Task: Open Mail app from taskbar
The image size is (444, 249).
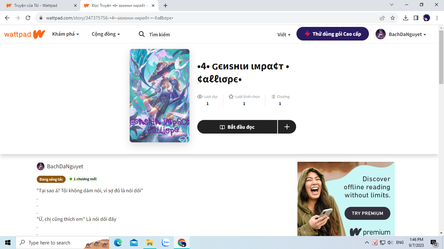Action: pos(134,243)
